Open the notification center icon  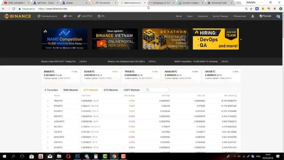[278, 156]
